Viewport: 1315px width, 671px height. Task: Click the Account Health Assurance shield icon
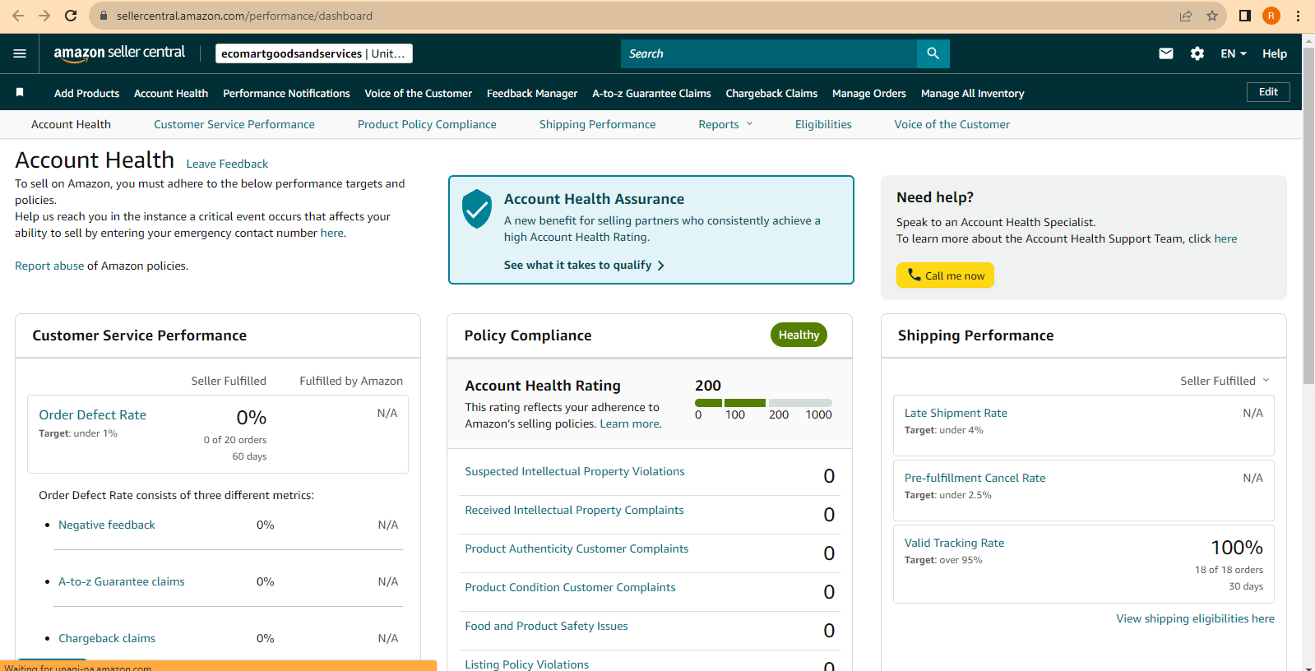pos(477,209)
